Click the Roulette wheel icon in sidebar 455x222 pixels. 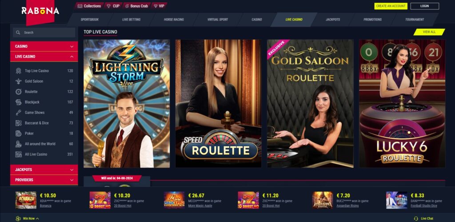(18, 92)
